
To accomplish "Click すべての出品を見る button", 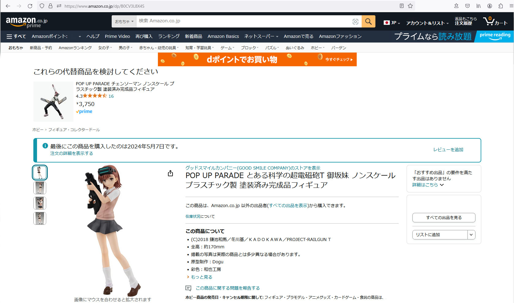I will pos(444,217).
